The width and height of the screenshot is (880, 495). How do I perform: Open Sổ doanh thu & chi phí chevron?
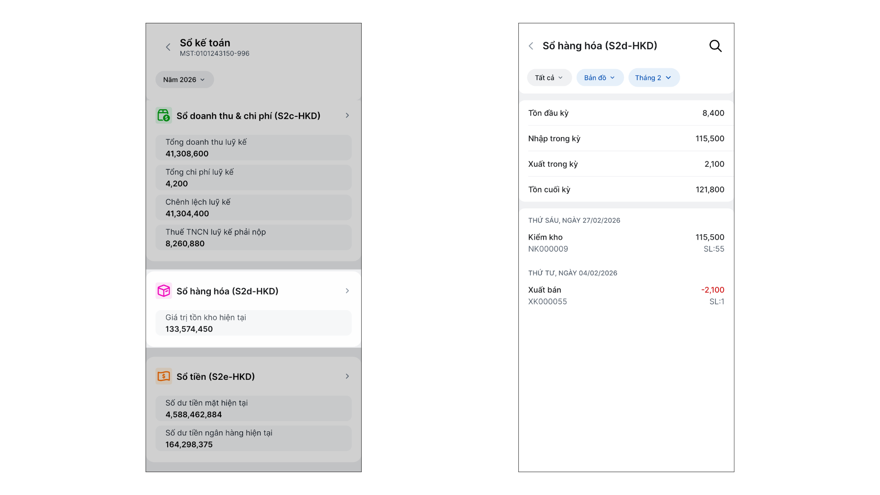347,115
